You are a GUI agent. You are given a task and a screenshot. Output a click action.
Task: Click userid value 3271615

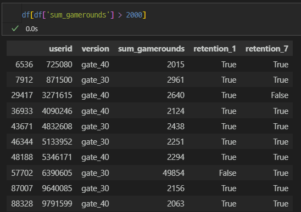pyautogui.click(x=57, y=95)
